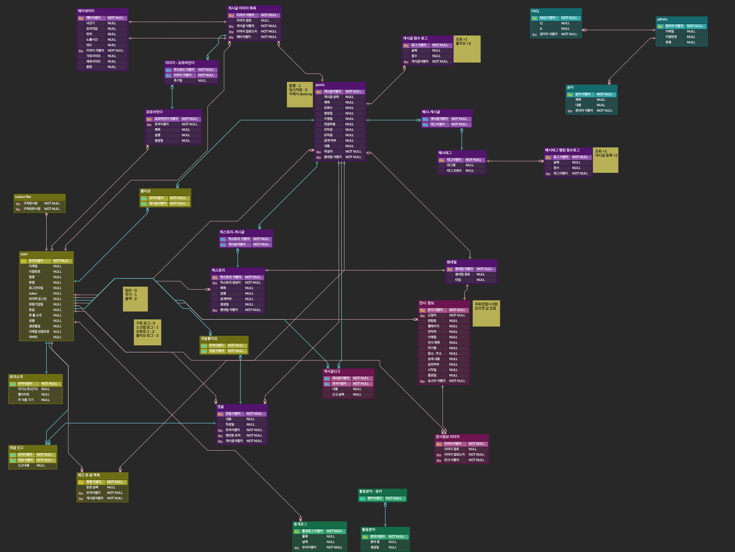Viewport: 735px width, 552px height.
Task: Click the key icon in 활동분야 - 유저 table
Action: tap(362, 498)
